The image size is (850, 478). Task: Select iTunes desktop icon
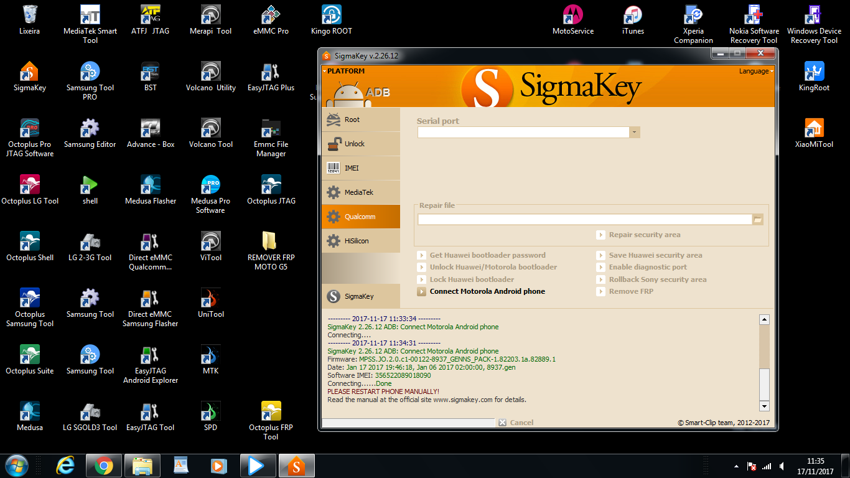point(633,20)
